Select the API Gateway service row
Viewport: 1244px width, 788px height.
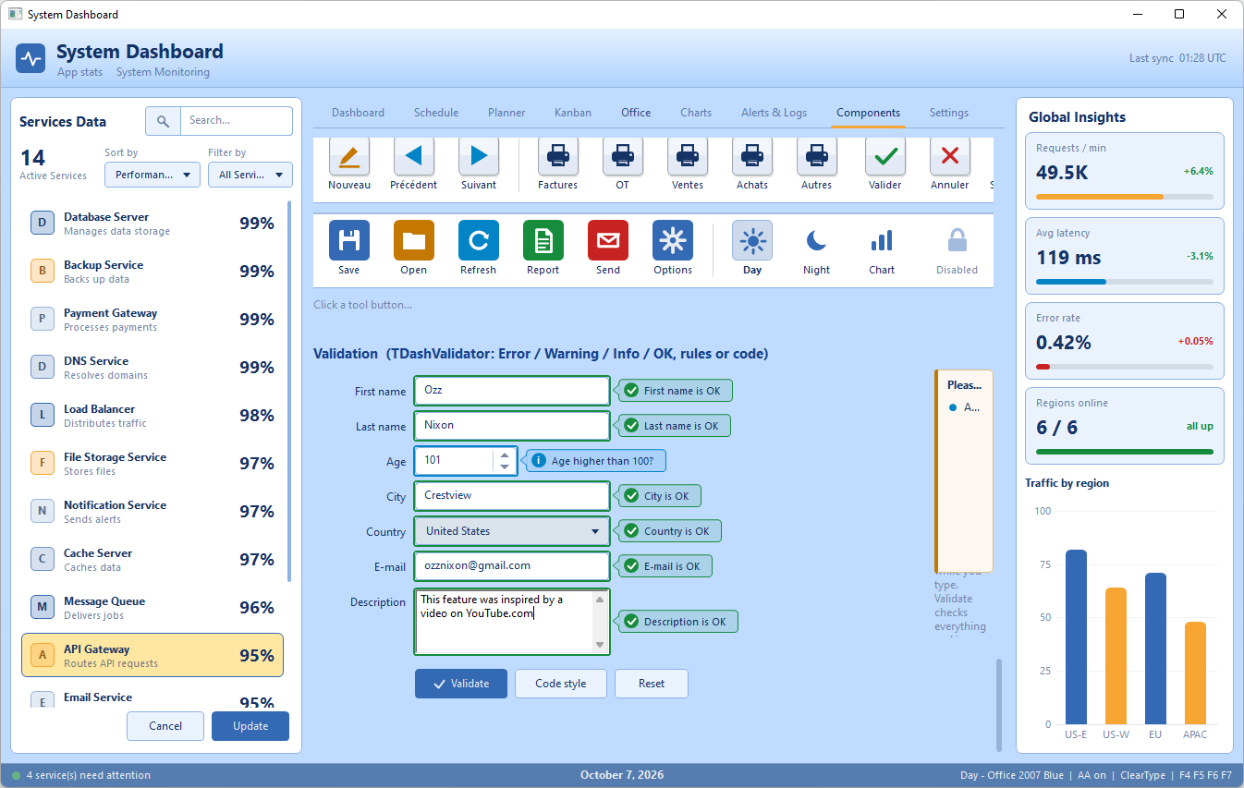coord(152,655)
